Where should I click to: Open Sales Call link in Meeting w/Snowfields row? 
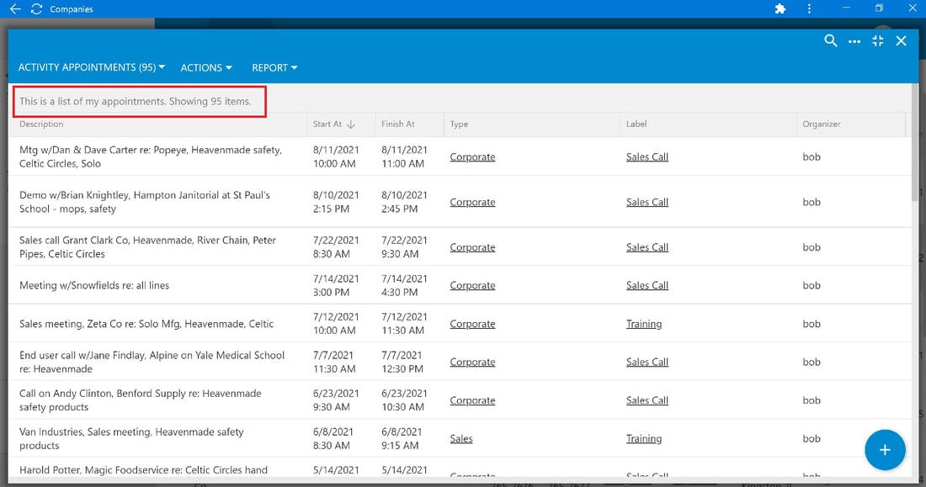[647, 286]
